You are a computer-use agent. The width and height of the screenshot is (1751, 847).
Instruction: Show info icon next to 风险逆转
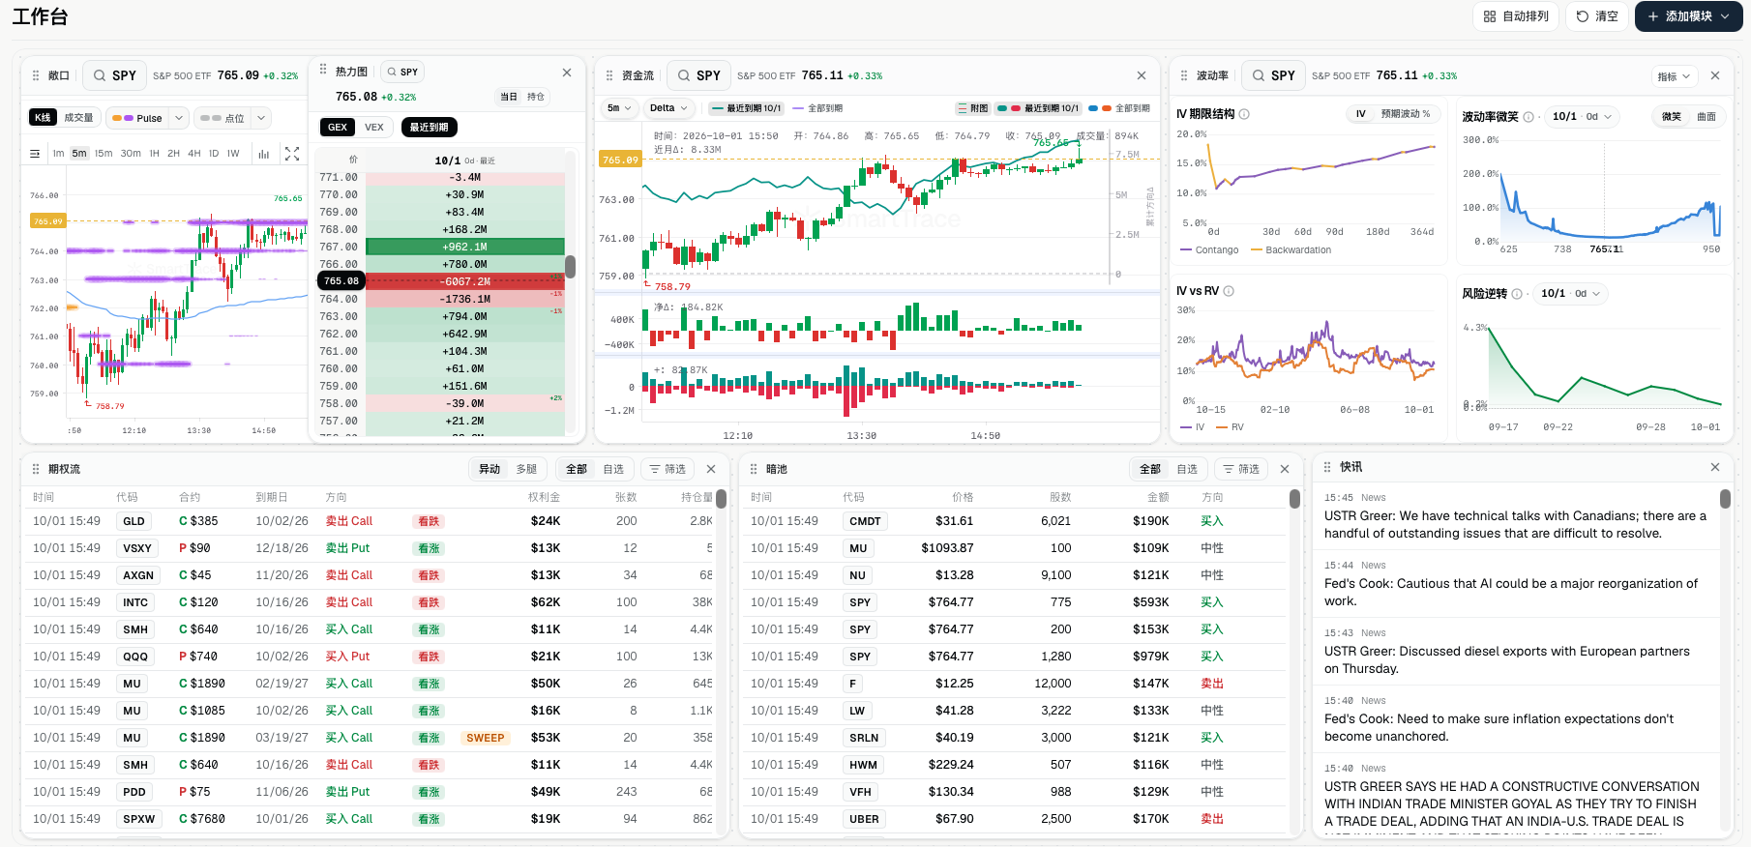point(1517,294)
